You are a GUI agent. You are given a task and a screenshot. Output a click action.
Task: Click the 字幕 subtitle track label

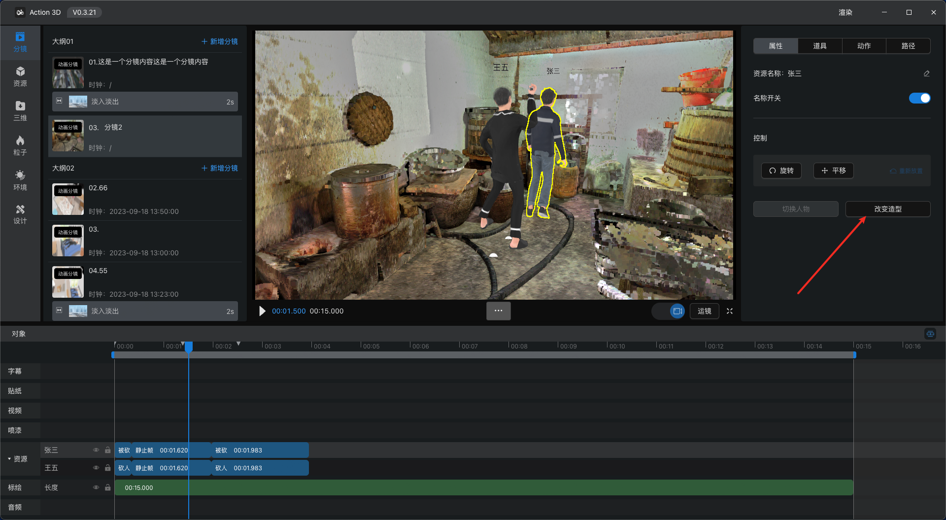coord(15,371)
